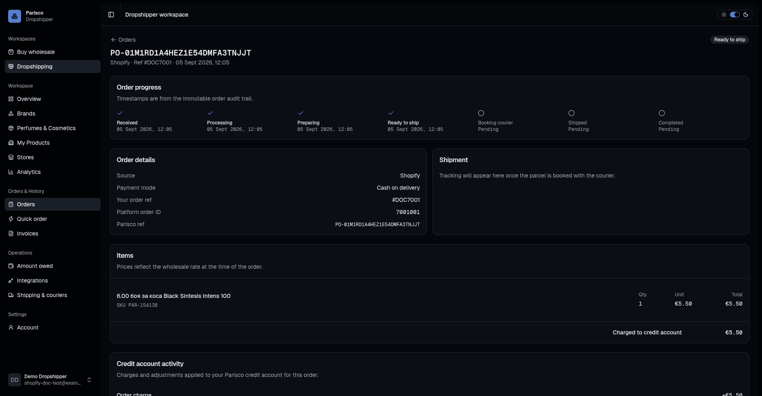Click the Shipped pending circle
Image resolution: width=762 pixels, height=396 pixels.
click(x=571, y=113)
